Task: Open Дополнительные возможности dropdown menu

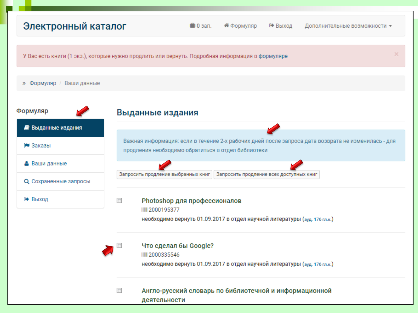Action: coord(348,26)
